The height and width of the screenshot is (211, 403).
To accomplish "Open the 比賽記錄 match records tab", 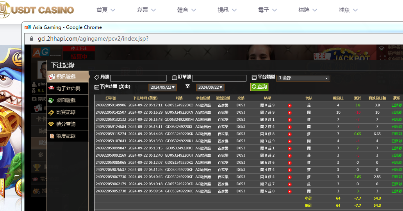I will coord(66,112).
